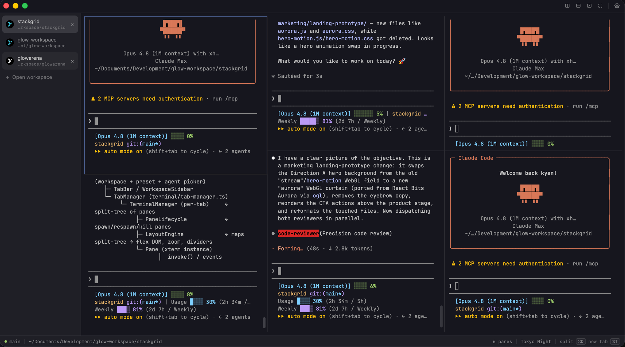Click the 81% Weekly bar in top-middle pane

click(309, 121)
